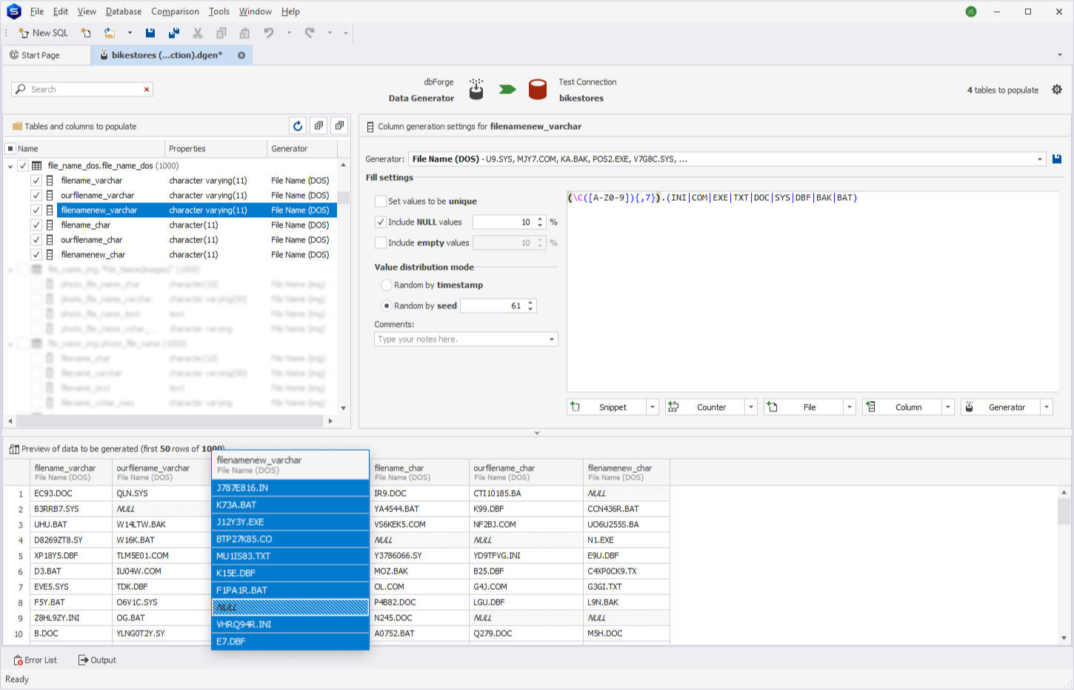Click the tables panel horizontal scrollbar
This screenshot has height=690, width=1074.
(170, 420)
